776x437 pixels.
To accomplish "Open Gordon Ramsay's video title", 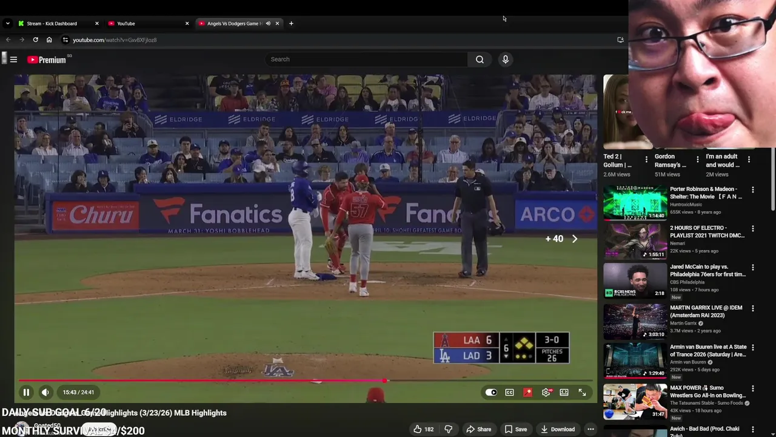I will 670,161.
